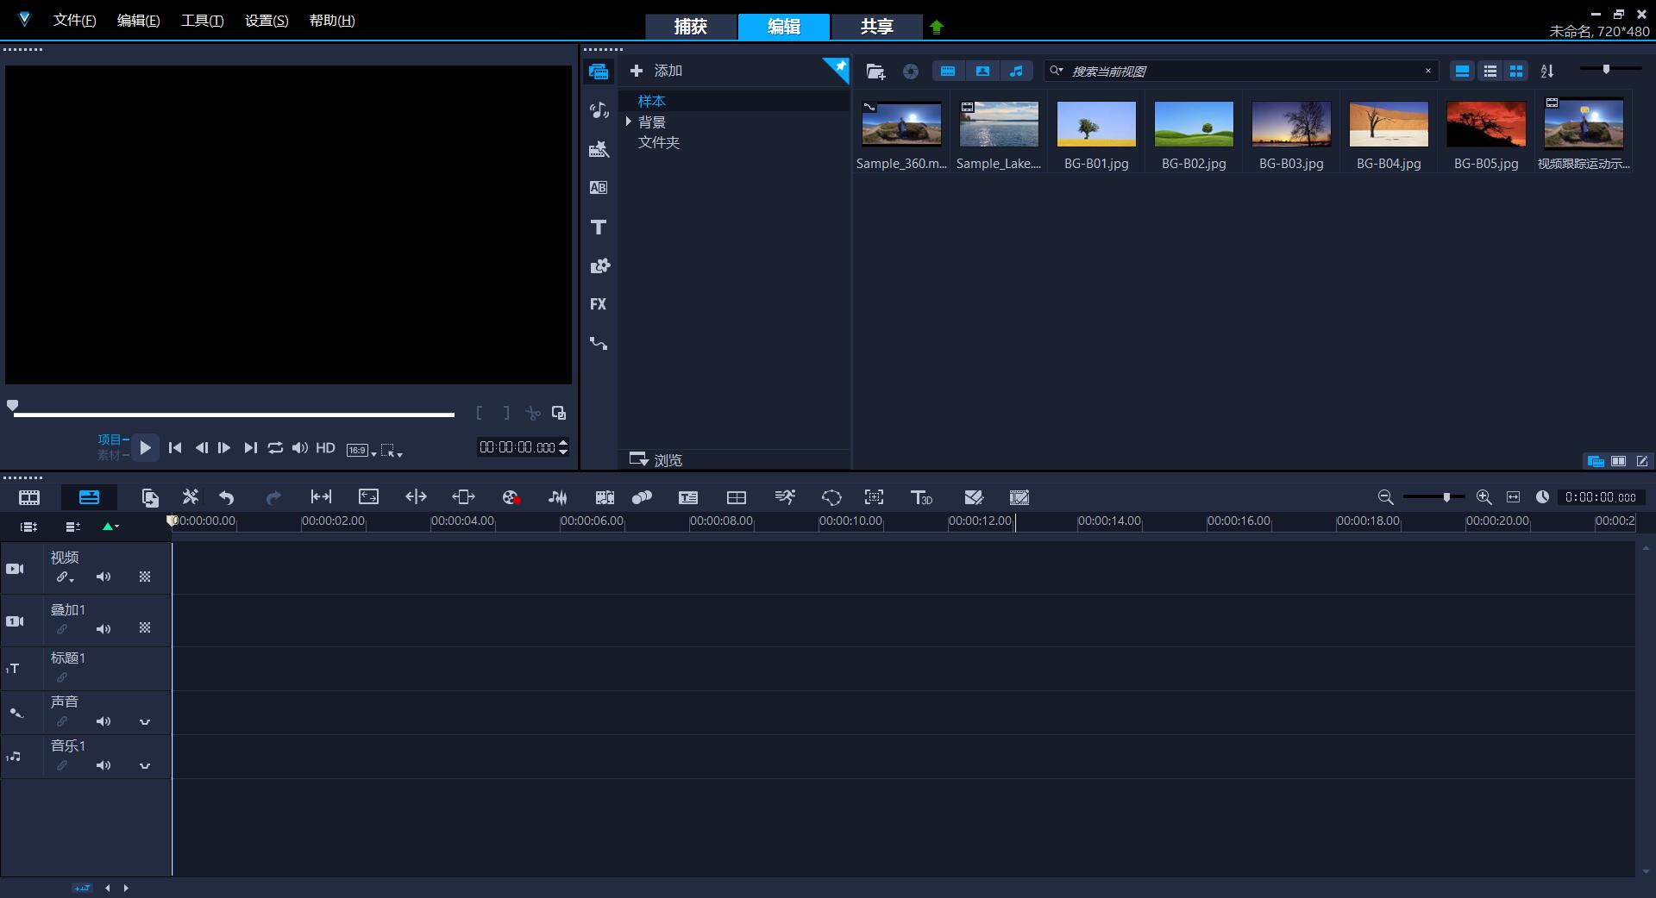Open the 设置(S) menu
Screen dimensions: 1656x898
[267, 21]
